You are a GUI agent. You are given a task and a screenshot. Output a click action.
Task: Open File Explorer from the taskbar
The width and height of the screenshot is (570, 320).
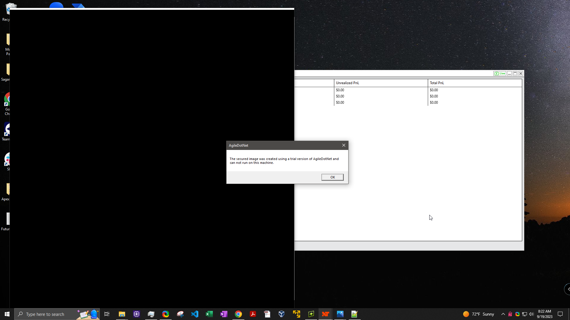click(x=122, y=314)
